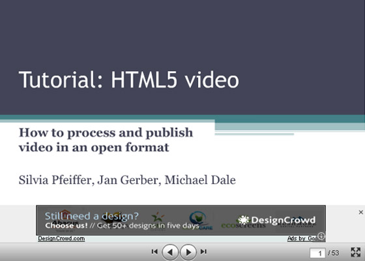The image size is (365, 261).
Task: Open fullscreen view of the slideshow
Action: [355, 253]
